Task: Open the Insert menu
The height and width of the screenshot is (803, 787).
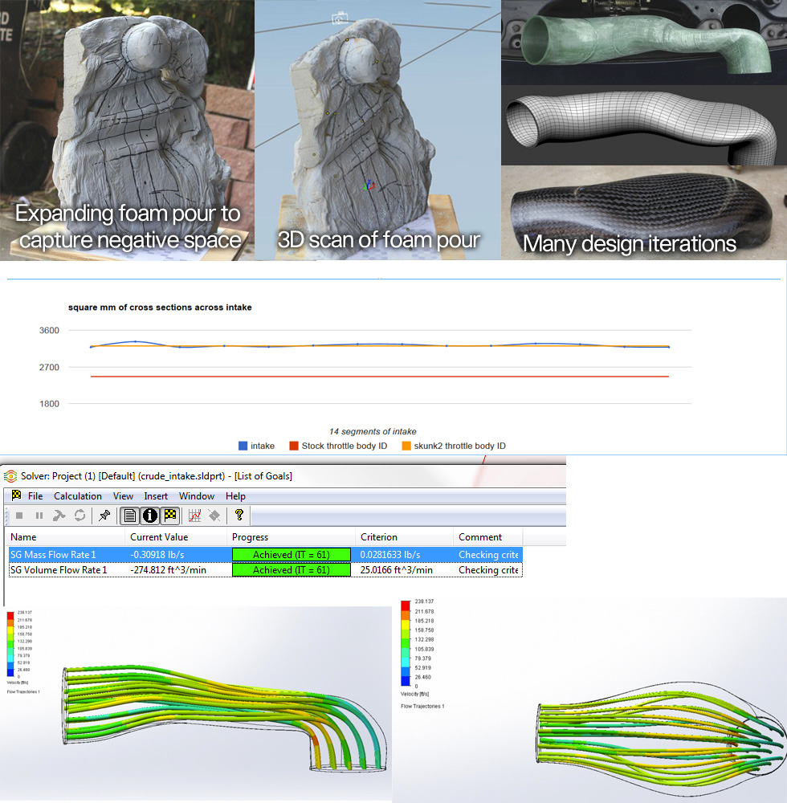Action: [x=156, y=495]
